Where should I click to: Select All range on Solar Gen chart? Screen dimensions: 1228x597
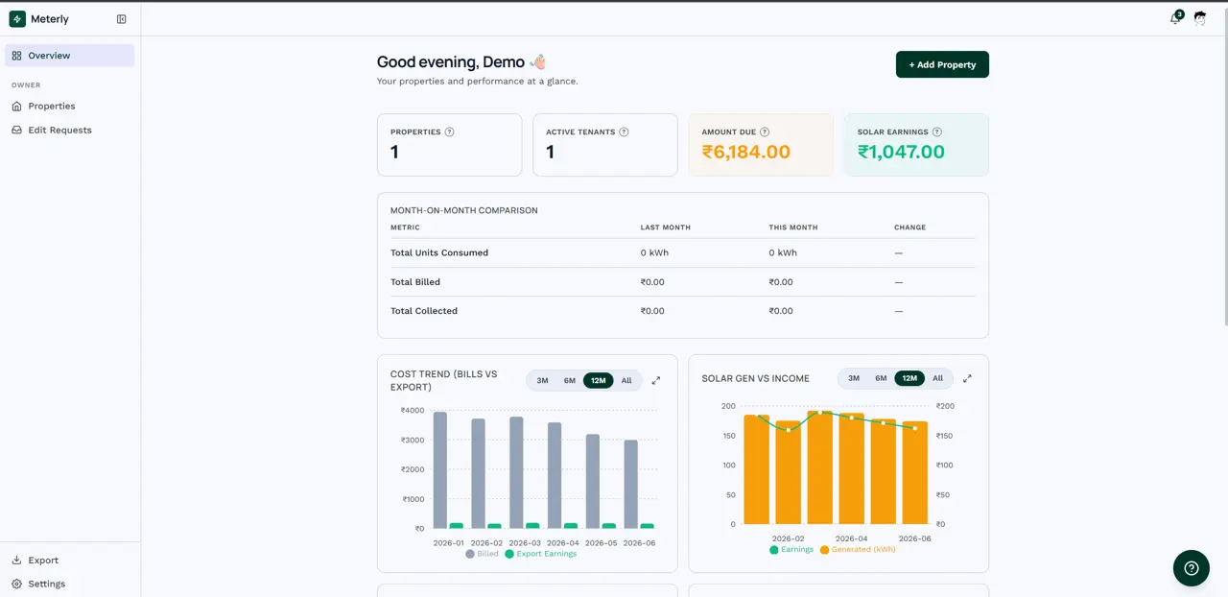pyautogui.click(x=937, y=378)
